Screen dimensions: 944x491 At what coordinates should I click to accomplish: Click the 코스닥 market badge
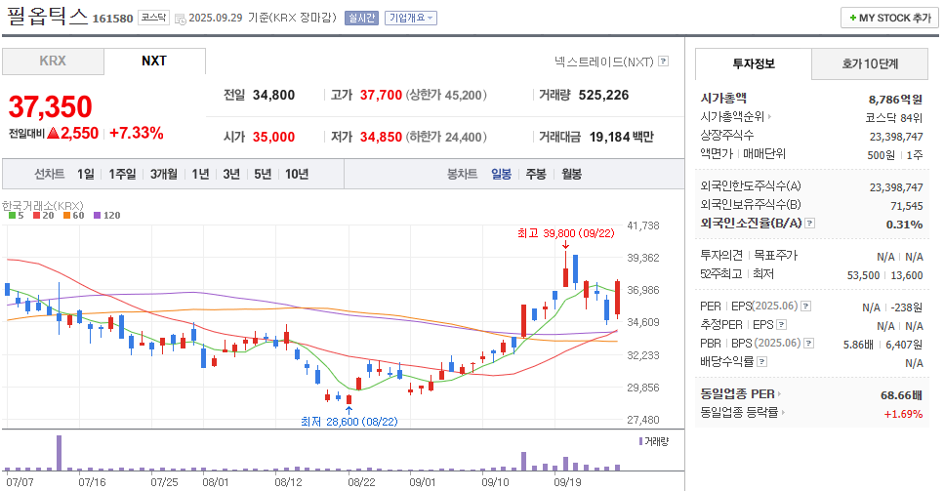click(x=153, y=18)
